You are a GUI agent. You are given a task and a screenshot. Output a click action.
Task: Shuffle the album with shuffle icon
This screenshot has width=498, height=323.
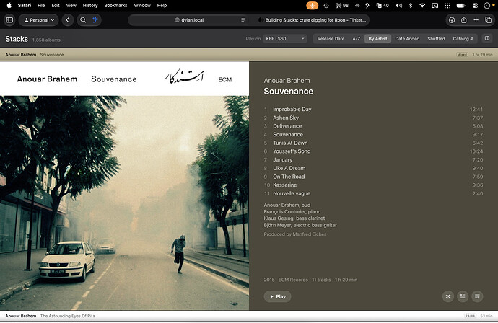pos(448,296)
